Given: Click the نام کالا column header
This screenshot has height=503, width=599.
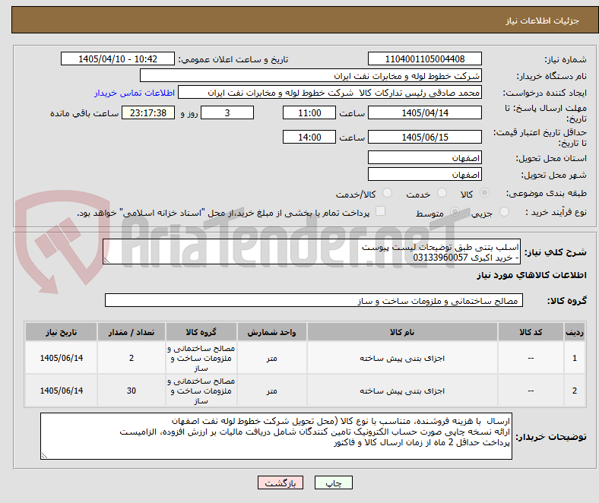Looking at the screenshot, I should tap(402, 332).
